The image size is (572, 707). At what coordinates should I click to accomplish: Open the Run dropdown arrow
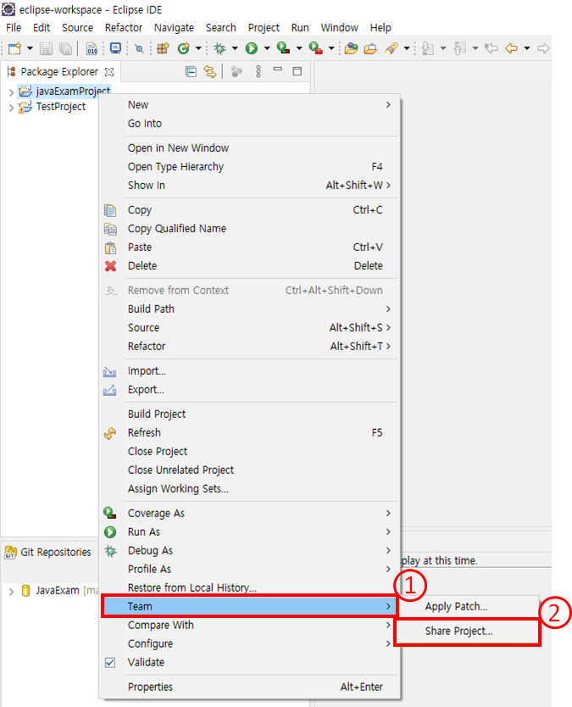pyautogui.click(x=267, y=48)
